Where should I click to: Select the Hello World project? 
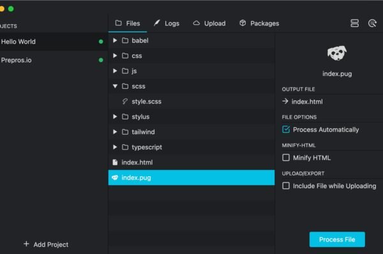pyautogui.click(x=54, y=41)
